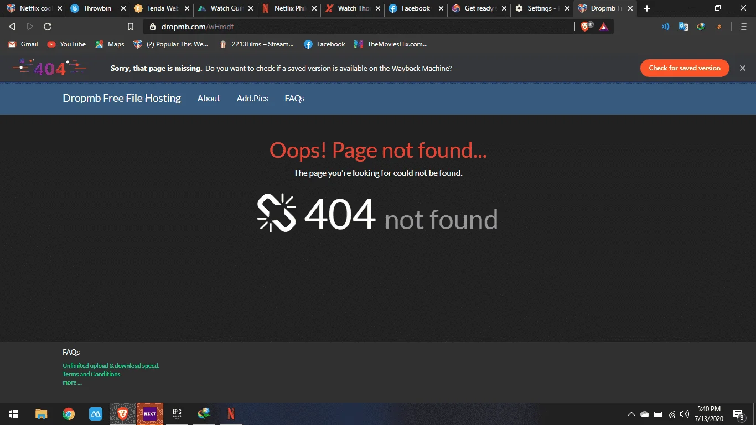Viewport: 756px width, 425px height.
Task: Close the active Dropmb tab
Action: tap(630, 8)
